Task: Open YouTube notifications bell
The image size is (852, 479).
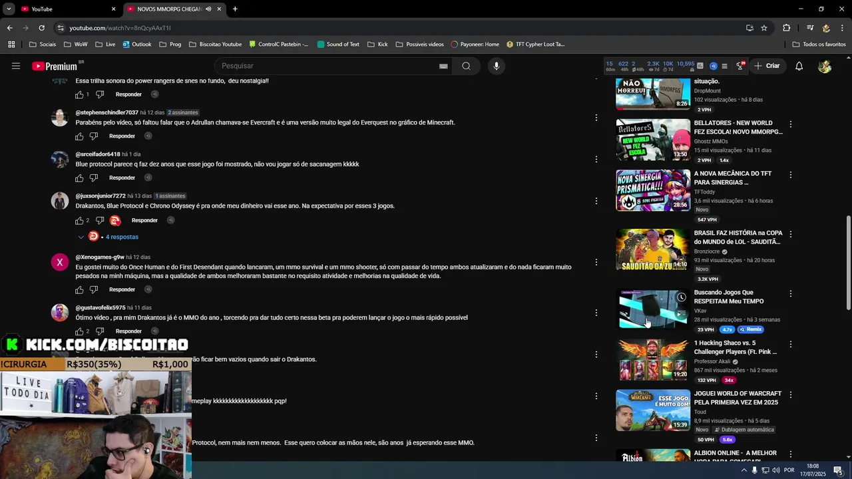Action: (x=799, y=66)
